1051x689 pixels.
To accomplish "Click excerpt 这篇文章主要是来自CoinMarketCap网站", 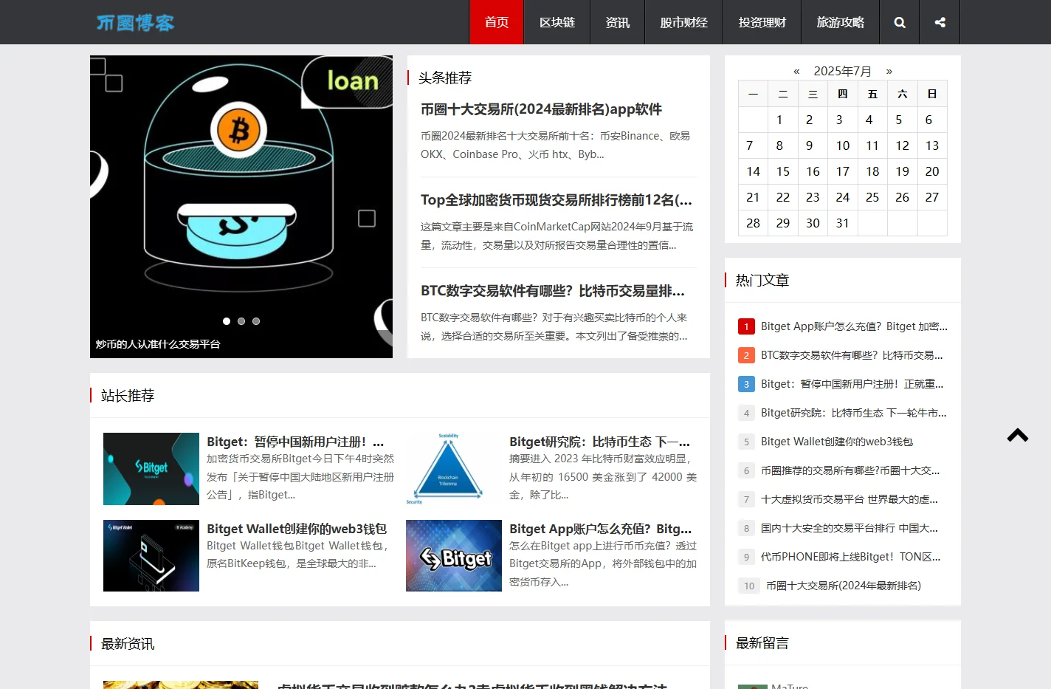I will pyautogui.click(x=557, y=236).
